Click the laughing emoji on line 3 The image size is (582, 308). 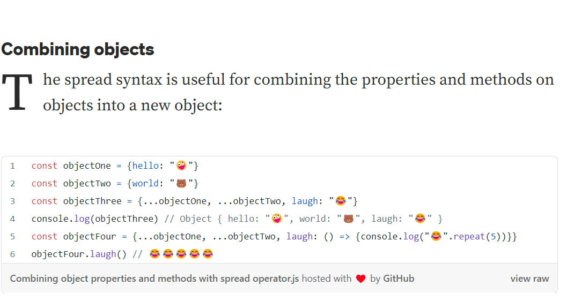pos(341,201)
